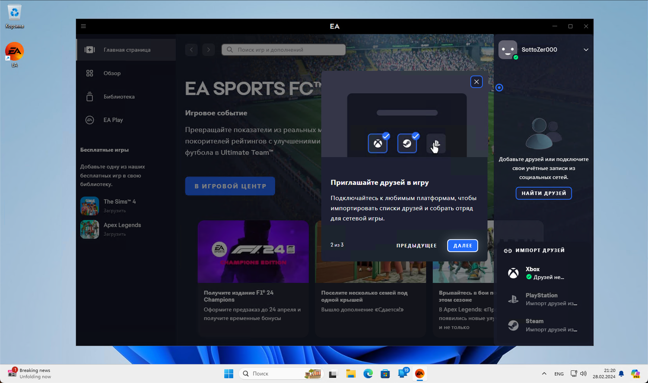Screen dimensions: 648x383
Task: Click the Xbox friends import icon
Action: click(x=513, y=273)
